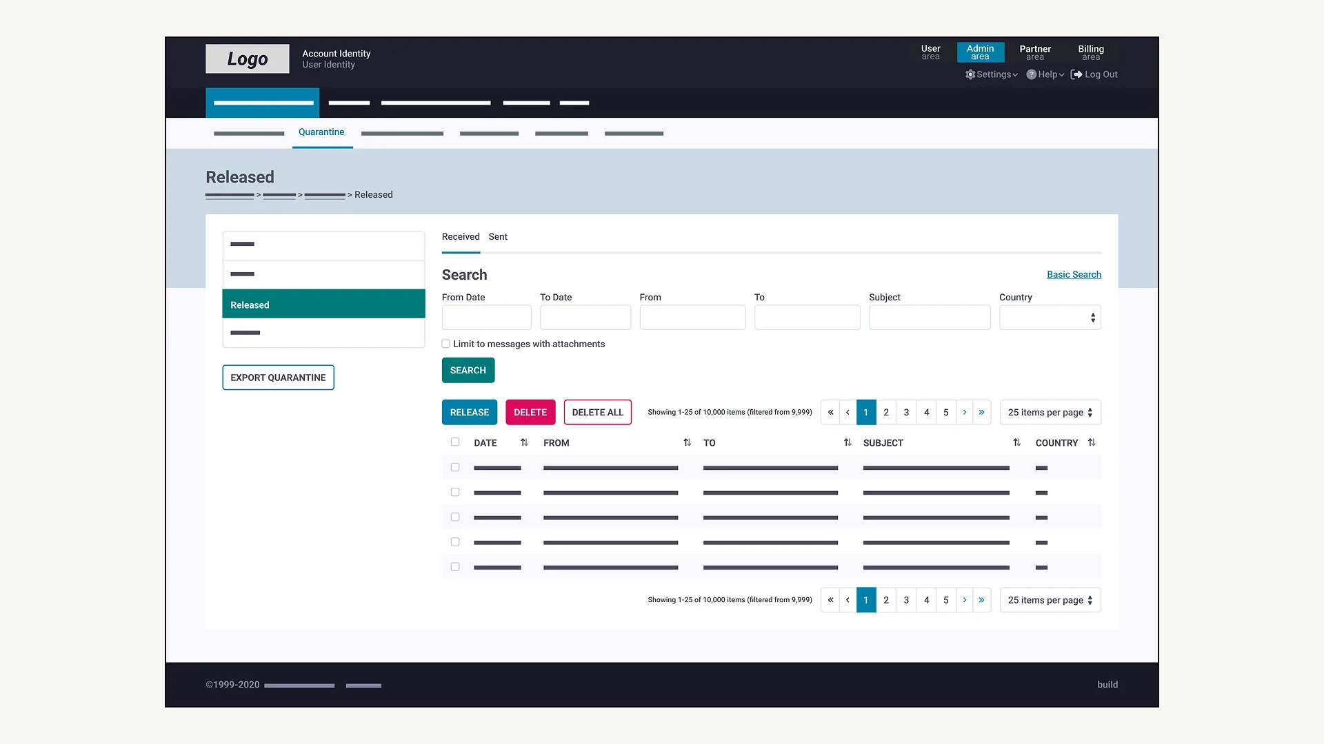Click page 1 in bottom pagination
1324x744 pixels.
866,600
